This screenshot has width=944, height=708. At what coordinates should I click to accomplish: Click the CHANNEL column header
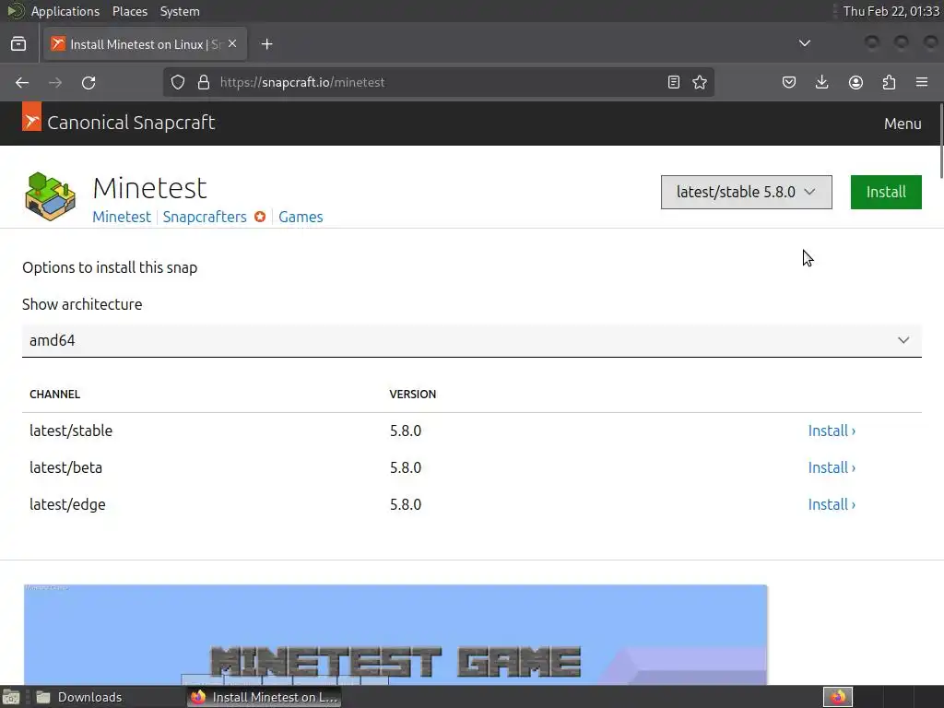54,395
